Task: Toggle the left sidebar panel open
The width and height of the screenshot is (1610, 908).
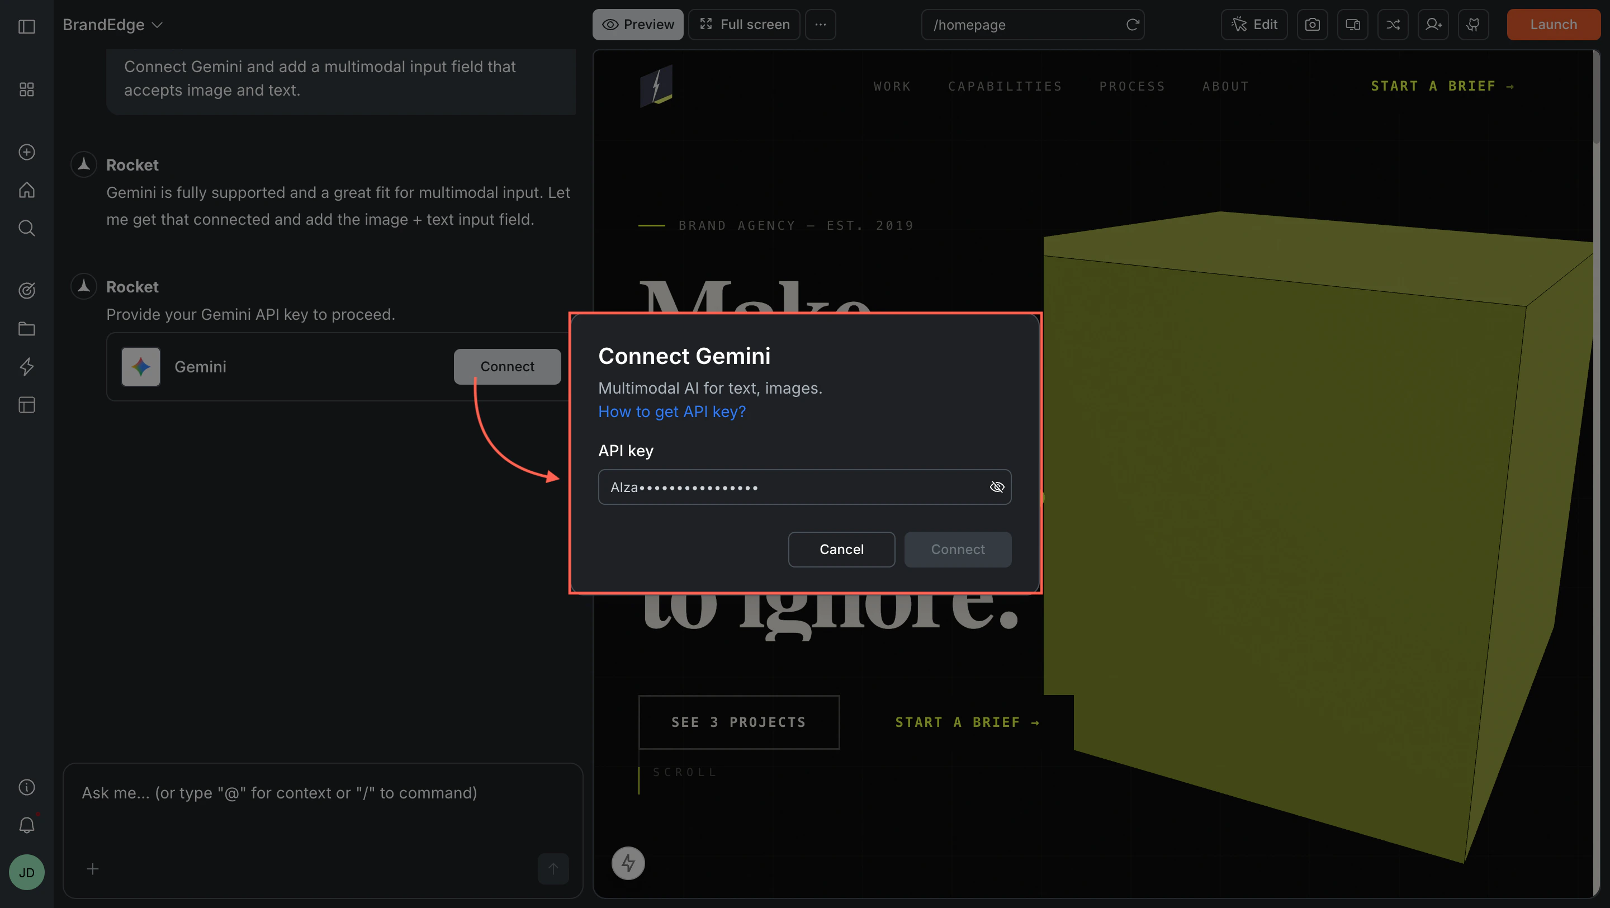Action: point(26,27)
